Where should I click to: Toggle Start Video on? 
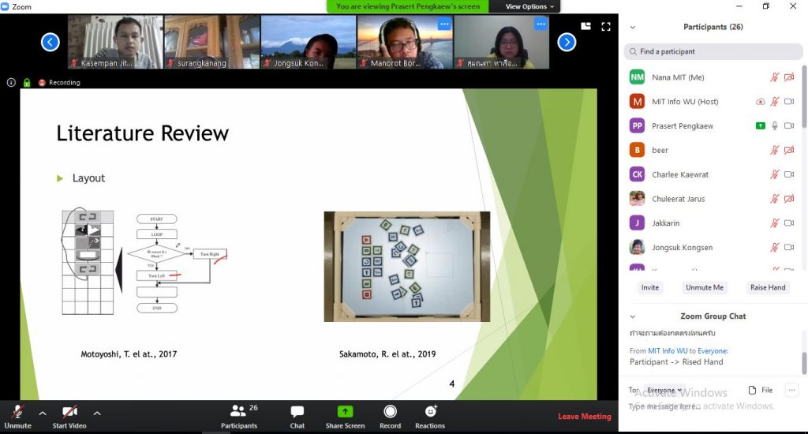coord(69,415)
